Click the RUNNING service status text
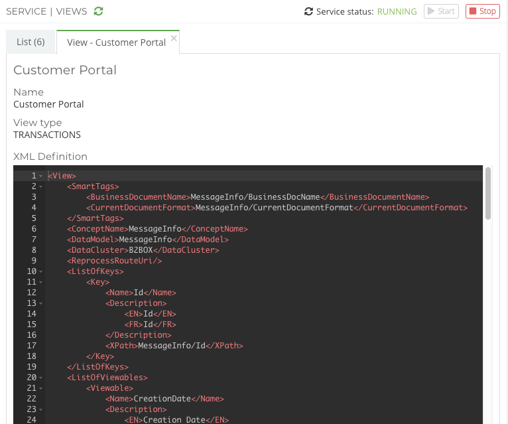The width and height of the screenshot is (508, 424). (x=397, y=11)
